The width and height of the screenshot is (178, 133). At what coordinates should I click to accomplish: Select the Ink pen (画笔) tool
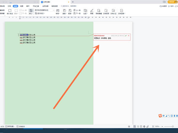point(92,11)
